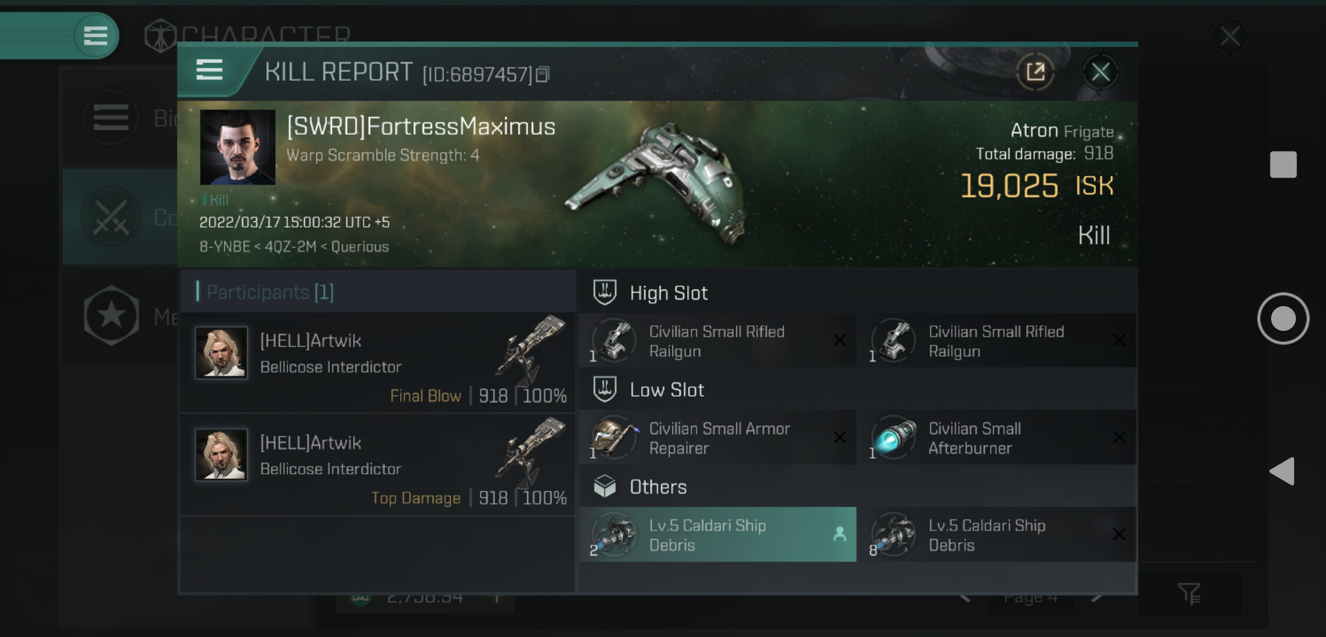Select Artwik's Top Damage participant entry
The image size is (1326, 637).
378,465
